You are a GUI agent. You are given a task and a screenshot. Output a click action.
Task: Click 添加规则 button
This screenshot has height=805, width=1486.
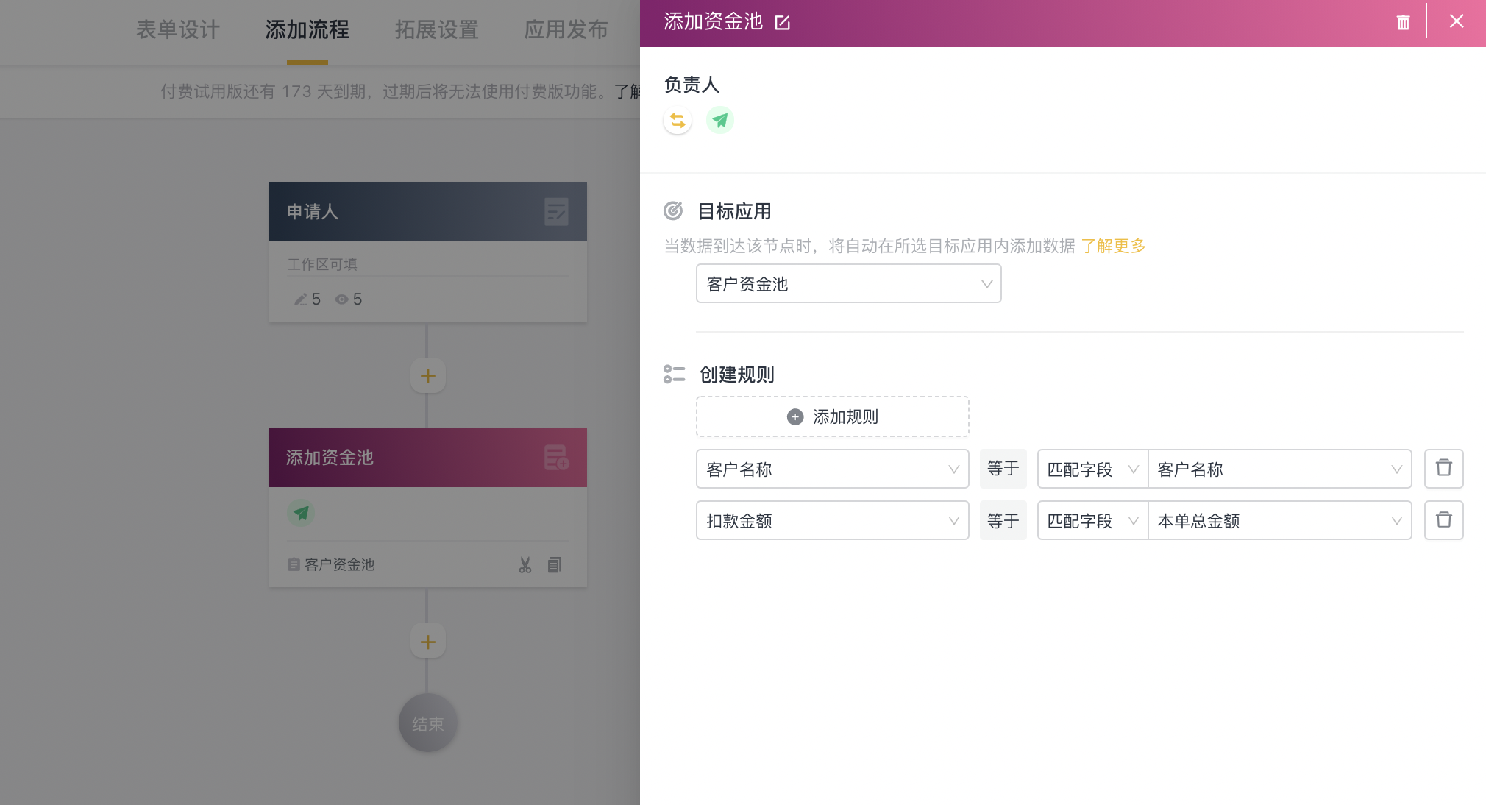pyautogui.click(x=833, y=417)
